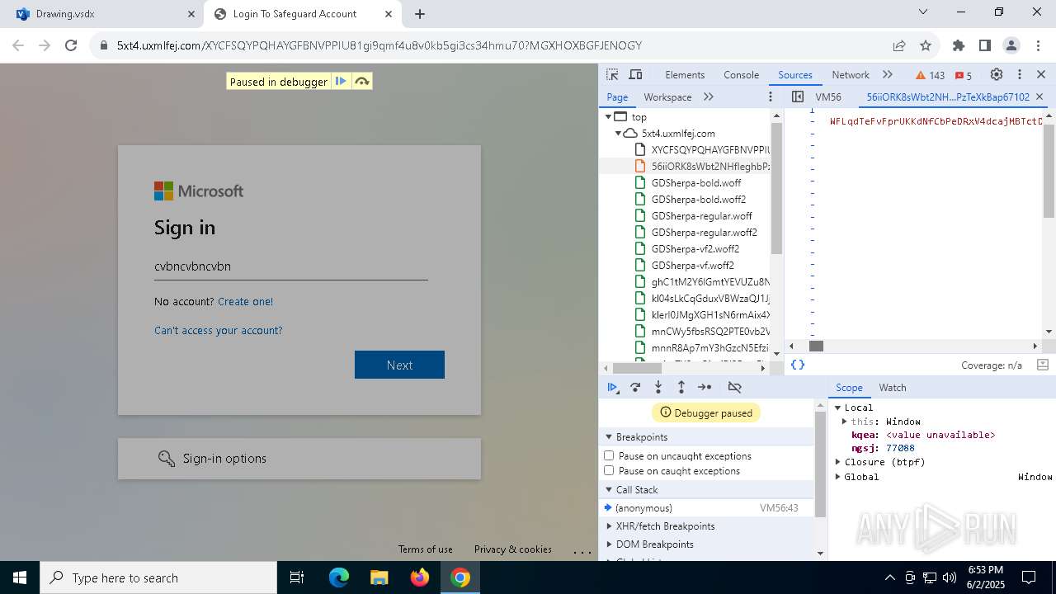This screenshot has height=594, width=1056.
Task: Step into next function call
Action: tap(658, 387)
